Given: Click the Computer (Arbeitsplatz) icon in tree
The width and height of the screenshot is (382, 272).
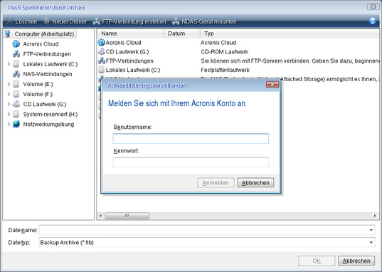Looking at the screenshot, I should [8, 33].
